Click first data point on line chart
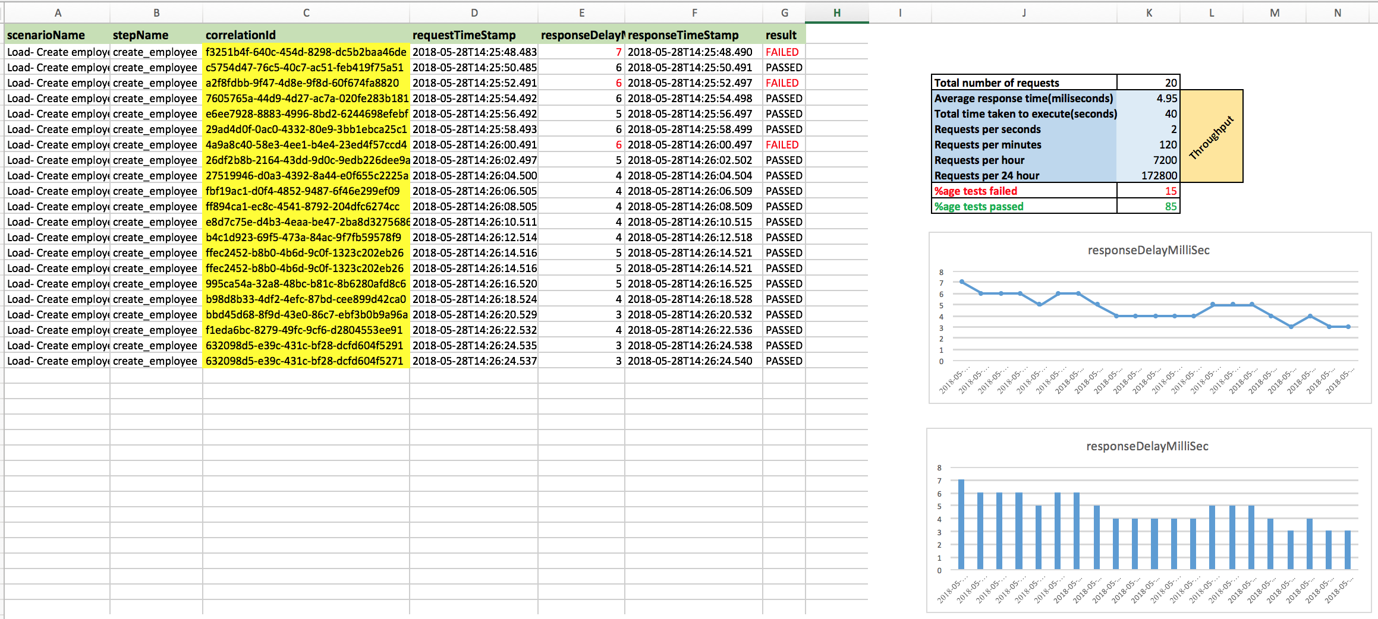The width and height of the screenshot is (1378, 619). (962, 282)
